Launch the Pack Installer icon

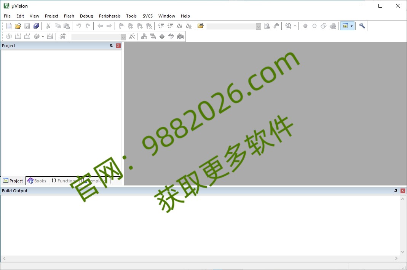(180, 37)
